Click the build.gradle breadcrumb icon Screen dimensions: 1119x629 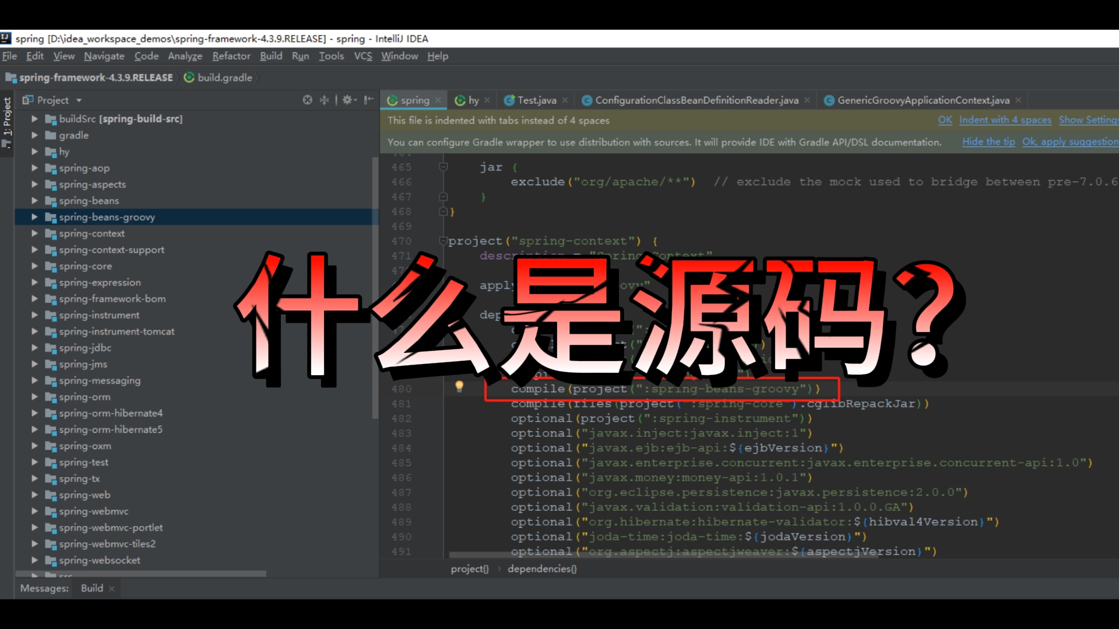tap(189, 77)
